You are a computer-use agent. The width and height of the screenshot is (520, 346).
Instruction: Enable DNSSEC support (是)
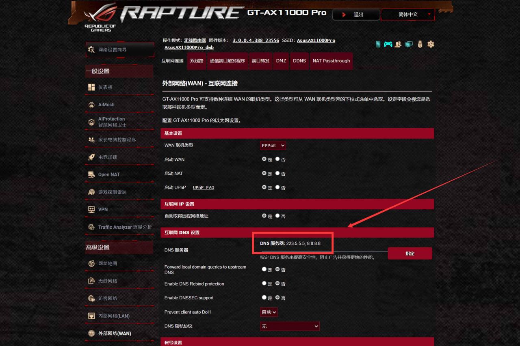(x=264, y=298)
